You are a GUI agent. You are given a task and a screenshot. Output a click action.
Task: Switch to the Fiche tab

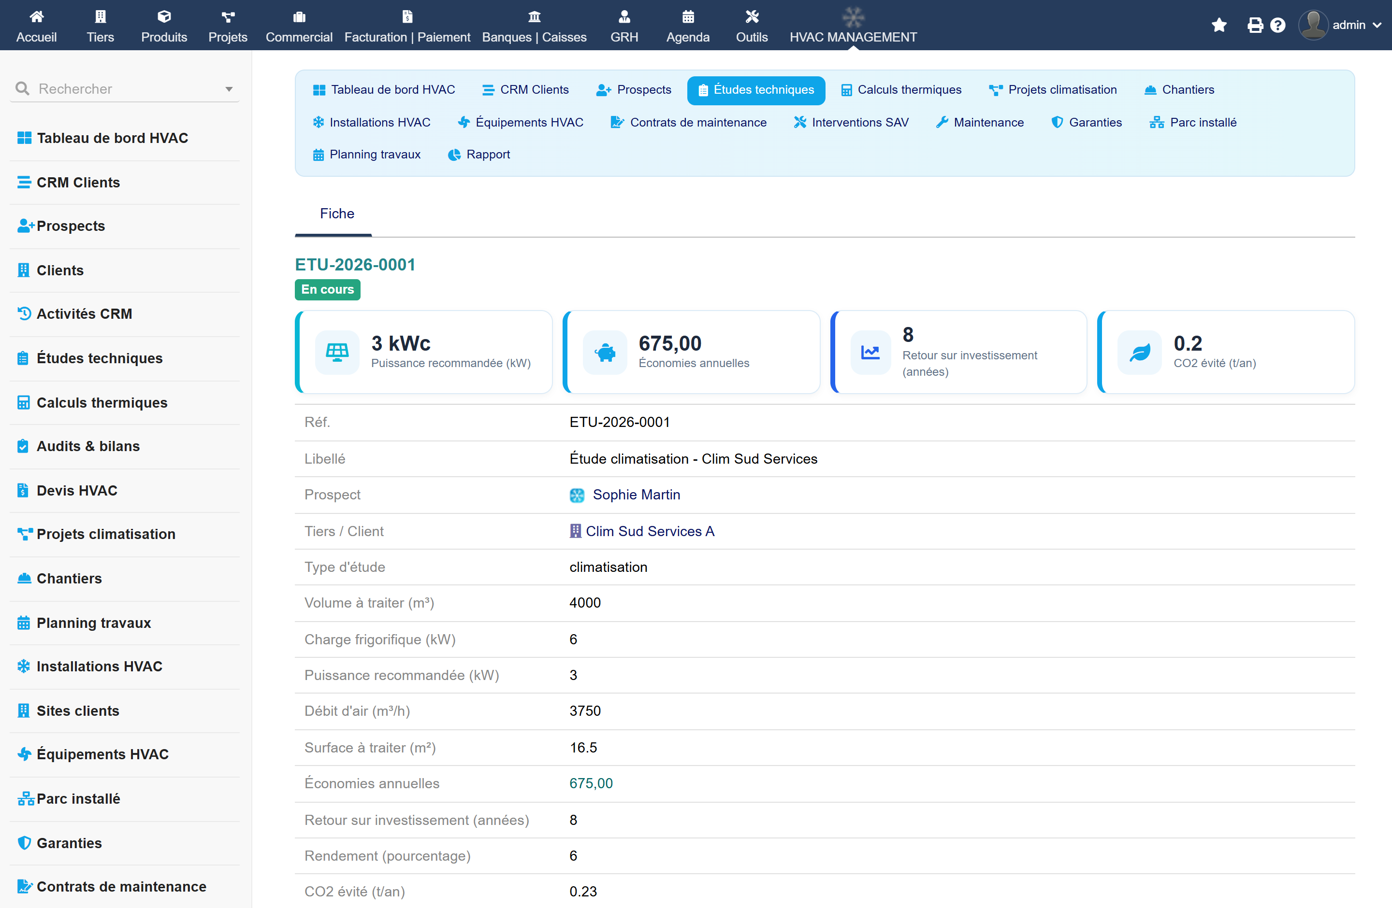point(337,214)
